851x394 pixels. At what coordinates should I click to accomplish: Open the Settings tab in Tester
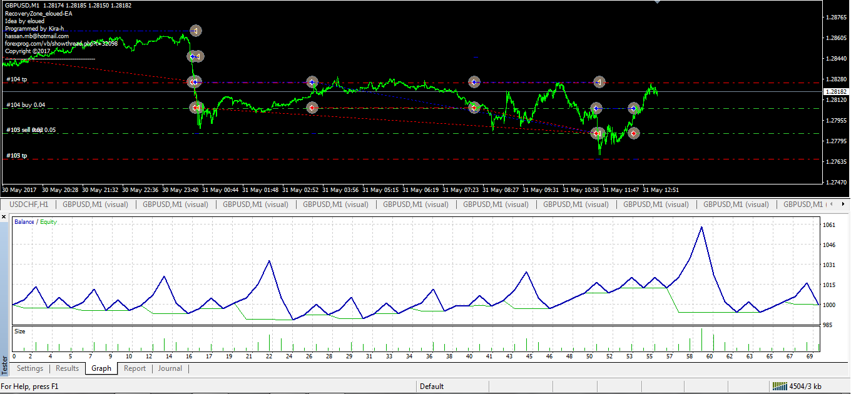pyautogui.click(x=30, y=368)
